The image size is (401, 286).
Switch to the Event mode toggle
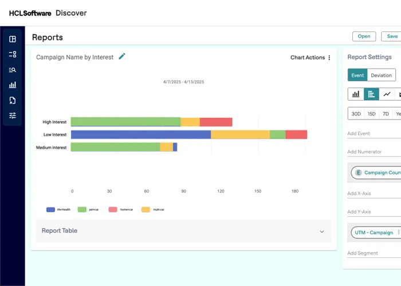coord(357,76)
